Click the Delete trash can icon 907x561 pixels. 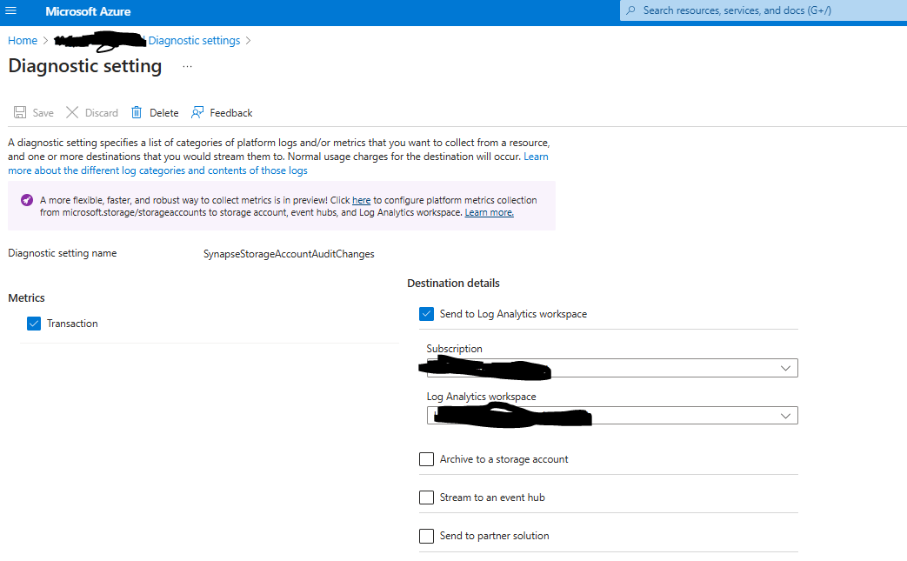coord(137,112)
